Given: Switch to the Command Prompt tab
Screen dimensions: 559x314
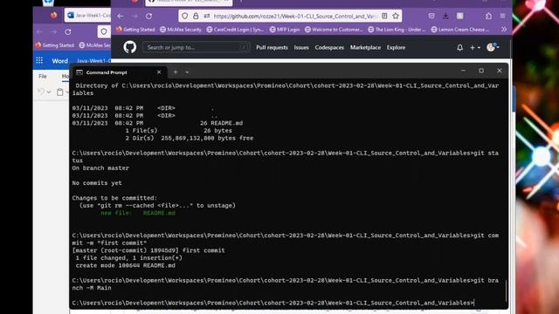Looking at the screenshot, I should point(119,72).
